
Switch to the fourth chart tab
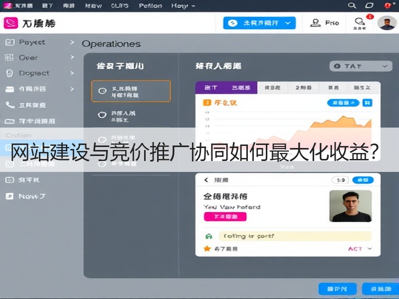[x=303, y=88]
